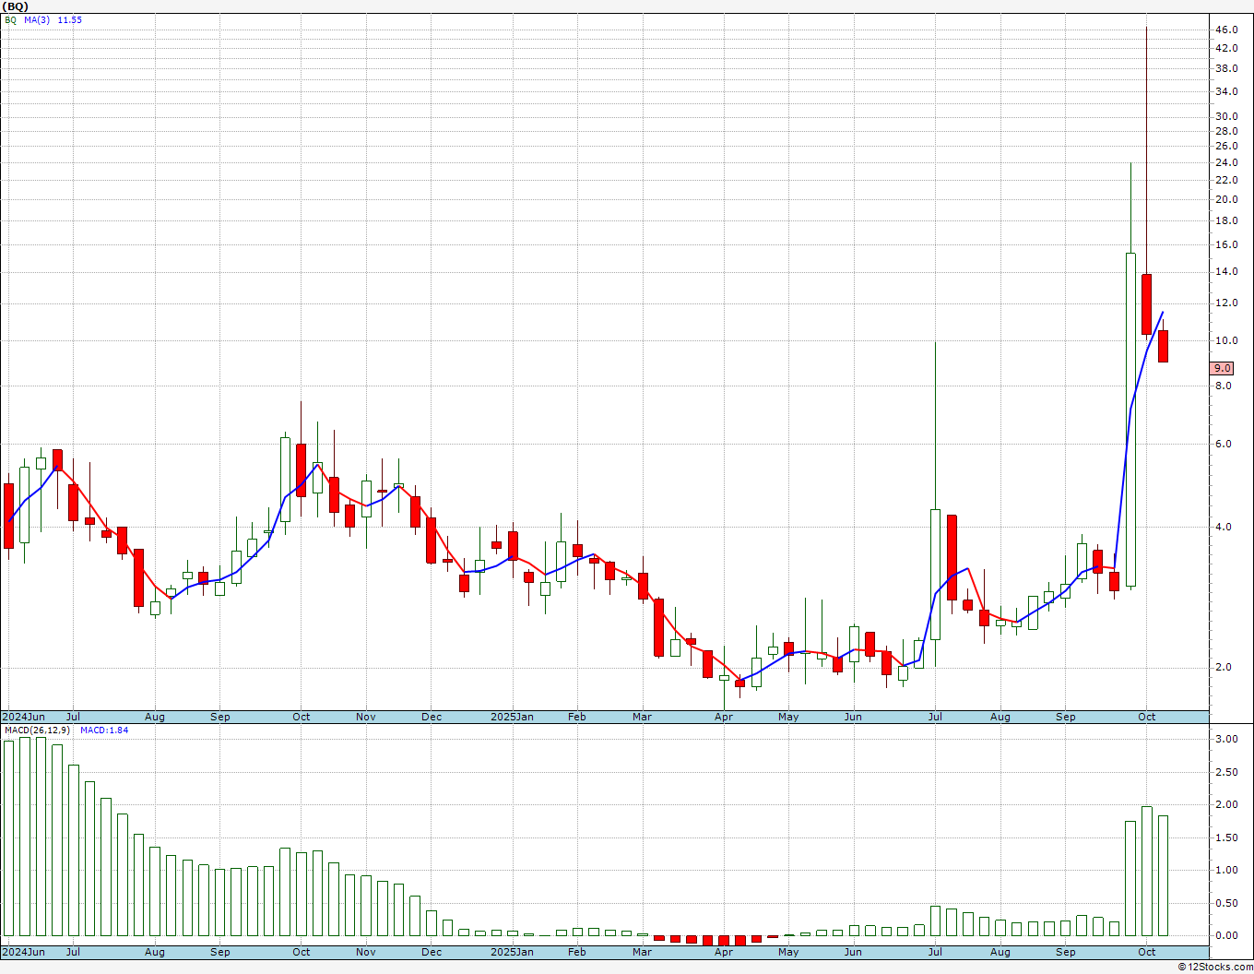This screenshot has width=1254, height=974.
Task: Click the highlighted 9.0 current price tag
Action: click(1222, 368)
